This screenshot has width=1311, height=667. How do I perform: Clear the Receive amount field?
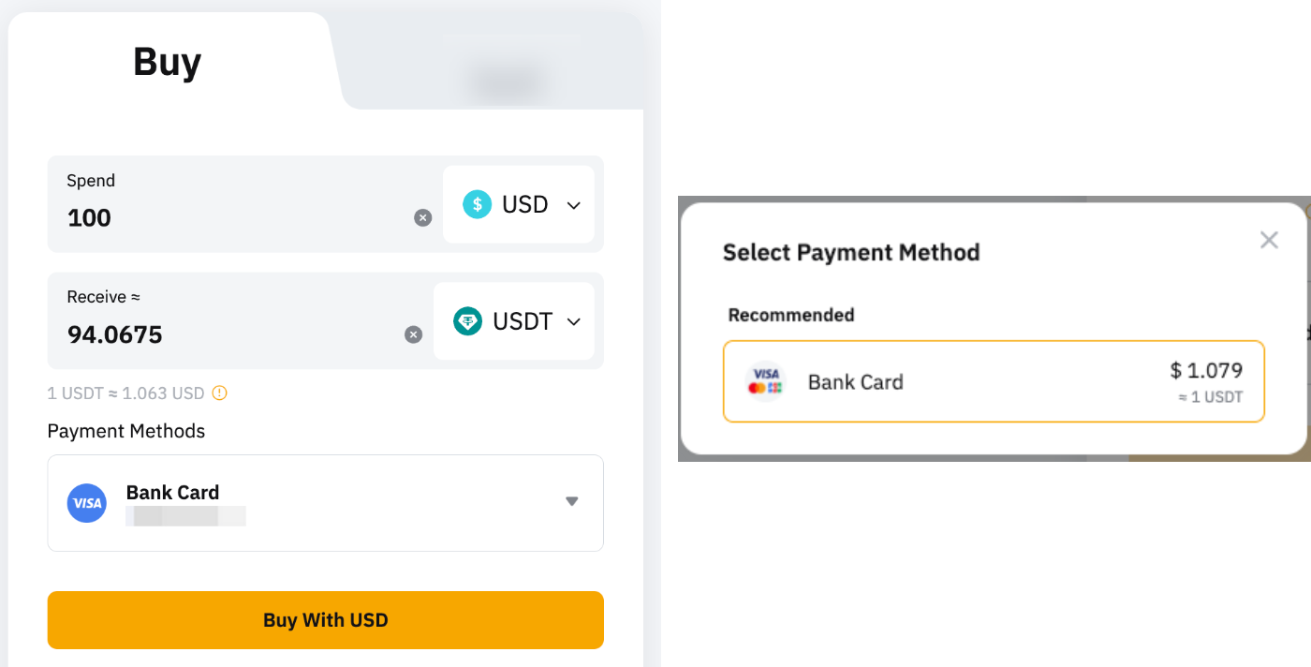point(413,334)
